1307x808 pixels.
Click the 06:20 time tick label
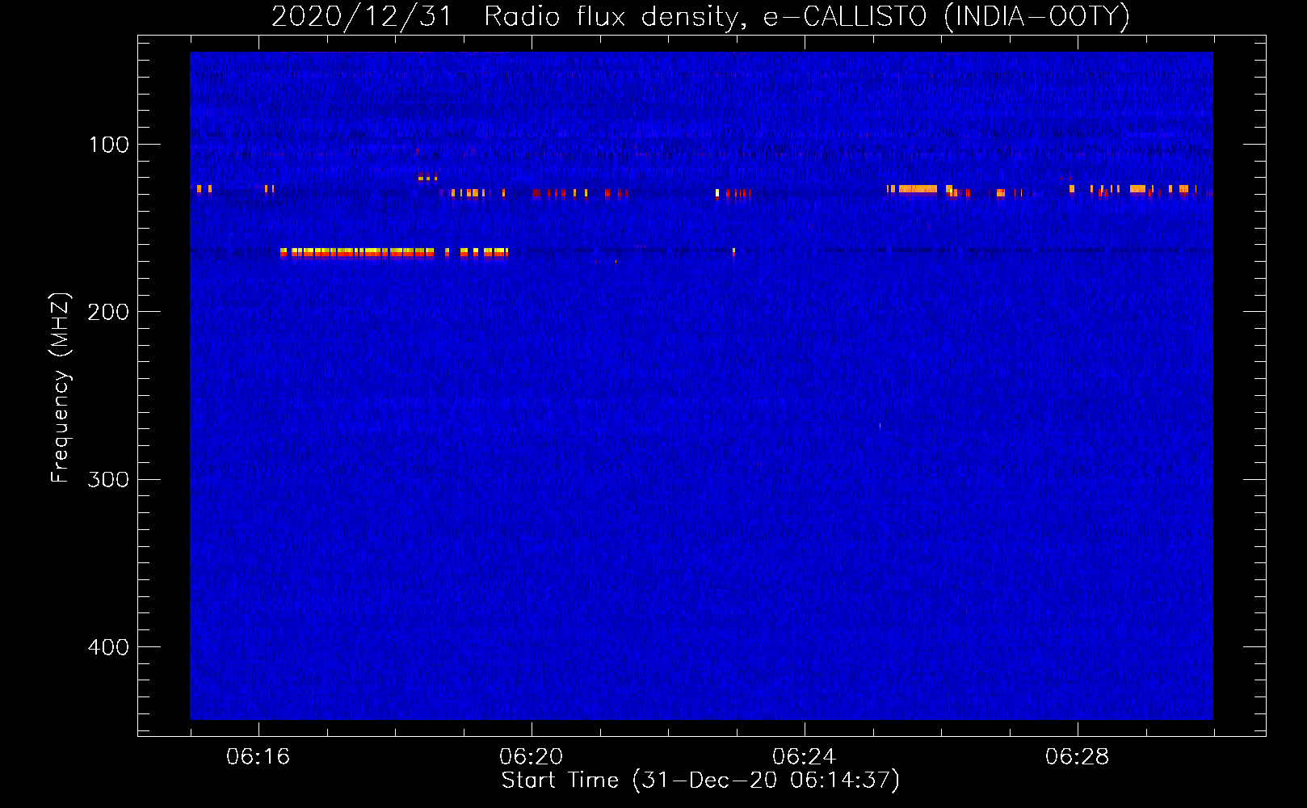click(532, 757)
